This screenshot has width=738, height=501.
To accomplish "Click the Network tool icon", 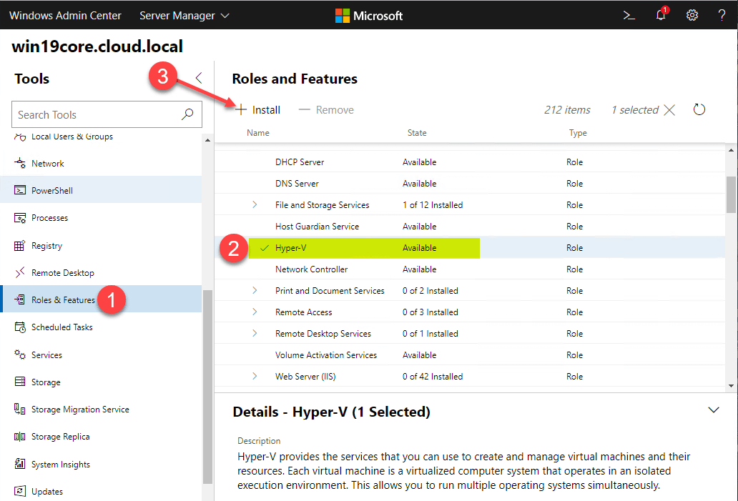I will point(20,163).
